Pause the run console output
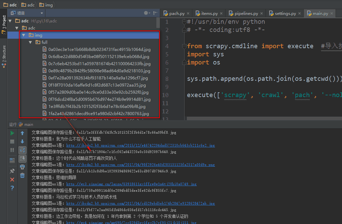The width and height of the screenshot is (342, 224). coord(12,150)
